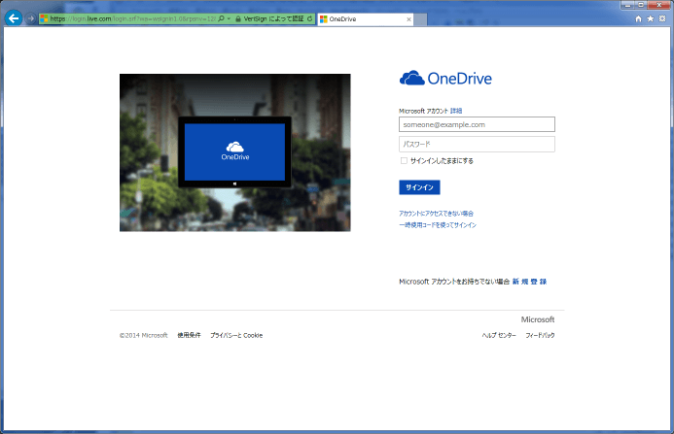
Task: Click the browser Forward arrow button
Action: point(30,18)
